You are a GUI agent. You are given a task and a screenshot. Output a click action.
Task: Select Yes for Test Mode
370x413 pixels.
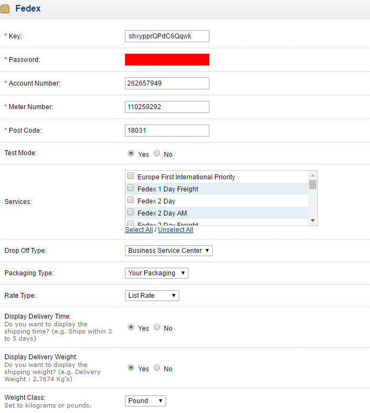(131, 153)
